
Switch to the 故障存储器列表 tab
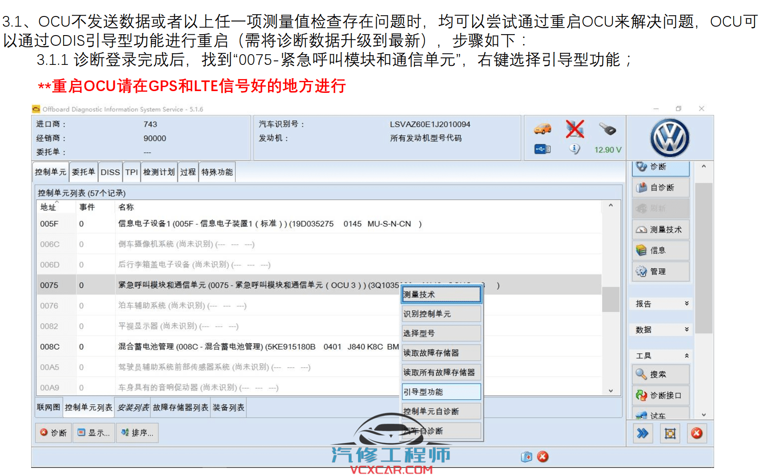point(181,407)
